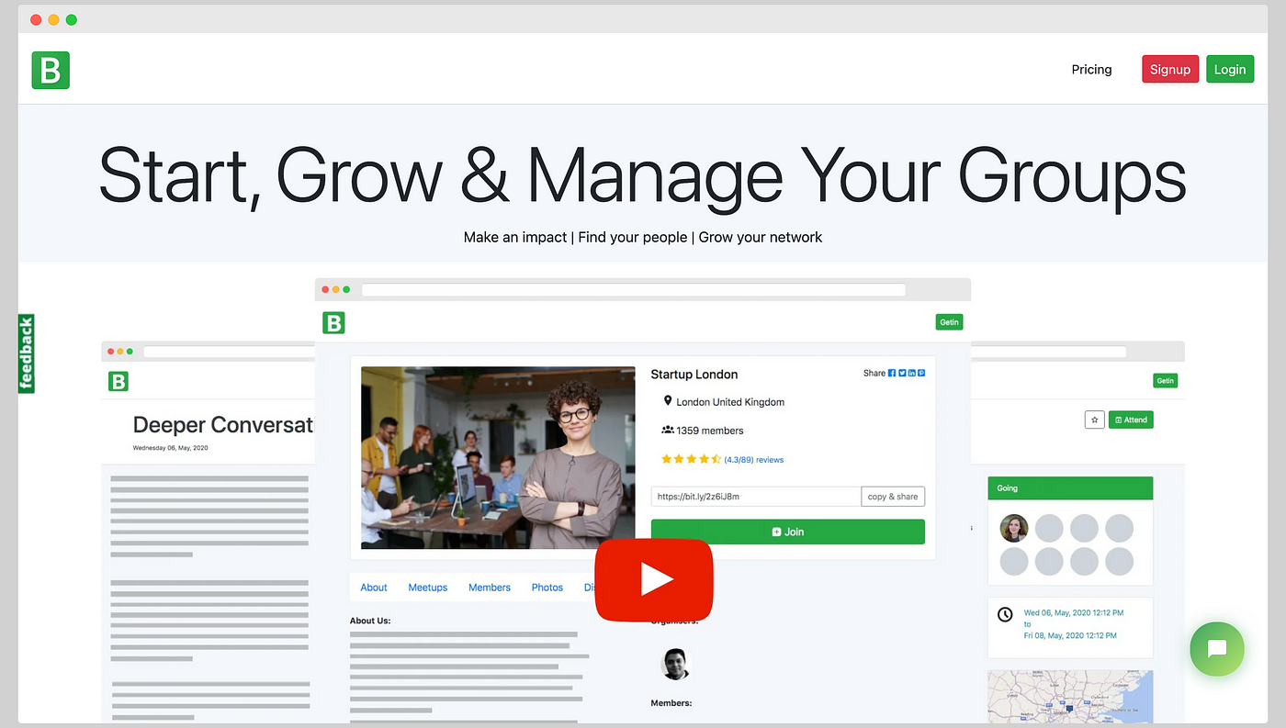The height and width of the screenshot is (728, 1286).
Task: Click the Startup London group photo
Action: [498, 458]
